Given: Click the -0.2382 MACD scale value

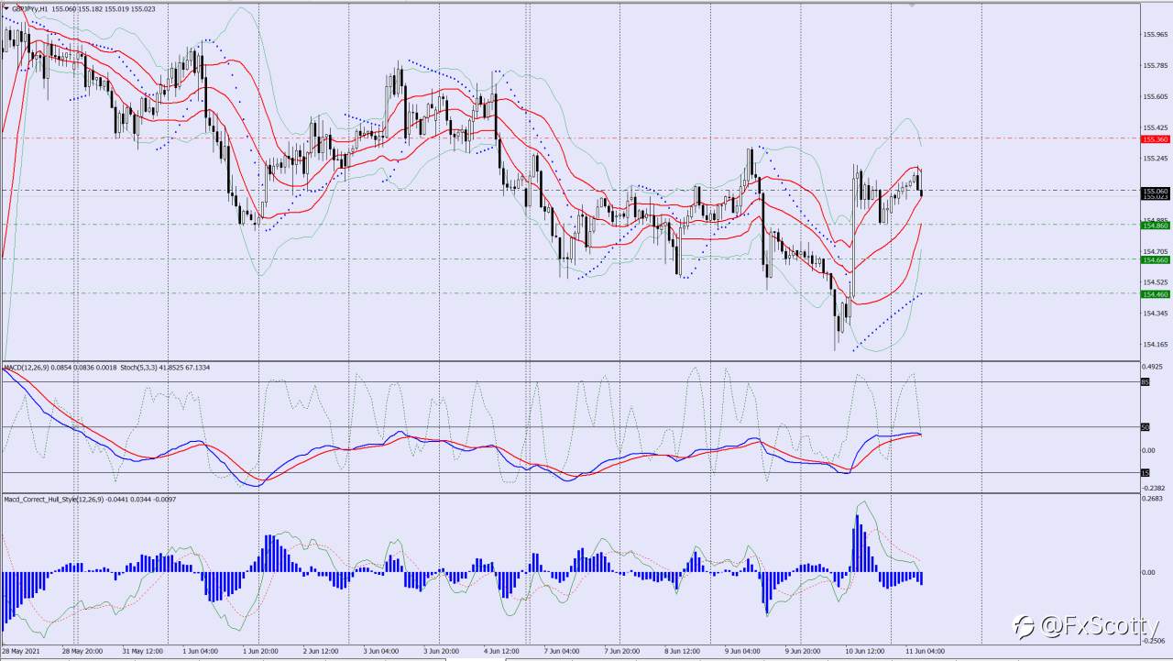Looking at the screenshot, I should coord(1154,488).
